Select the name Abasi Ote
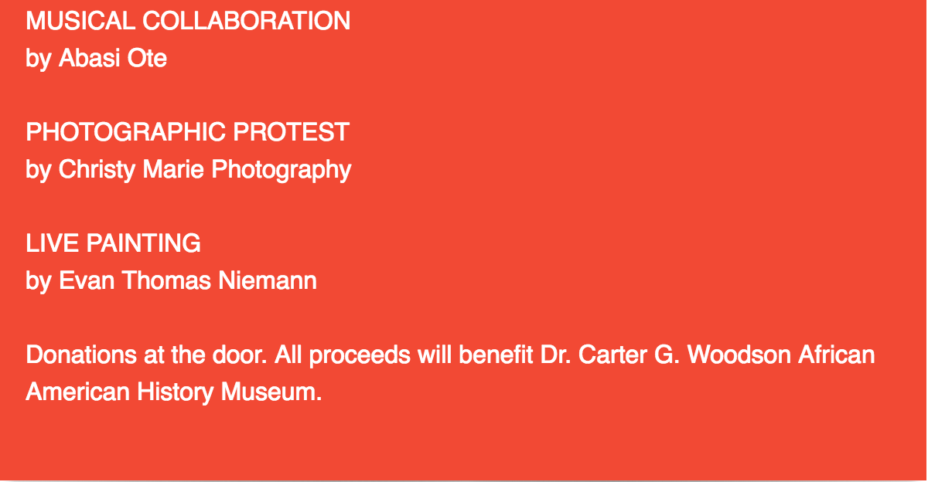This screenshot has width=928, height=482. tap(113, 58)
